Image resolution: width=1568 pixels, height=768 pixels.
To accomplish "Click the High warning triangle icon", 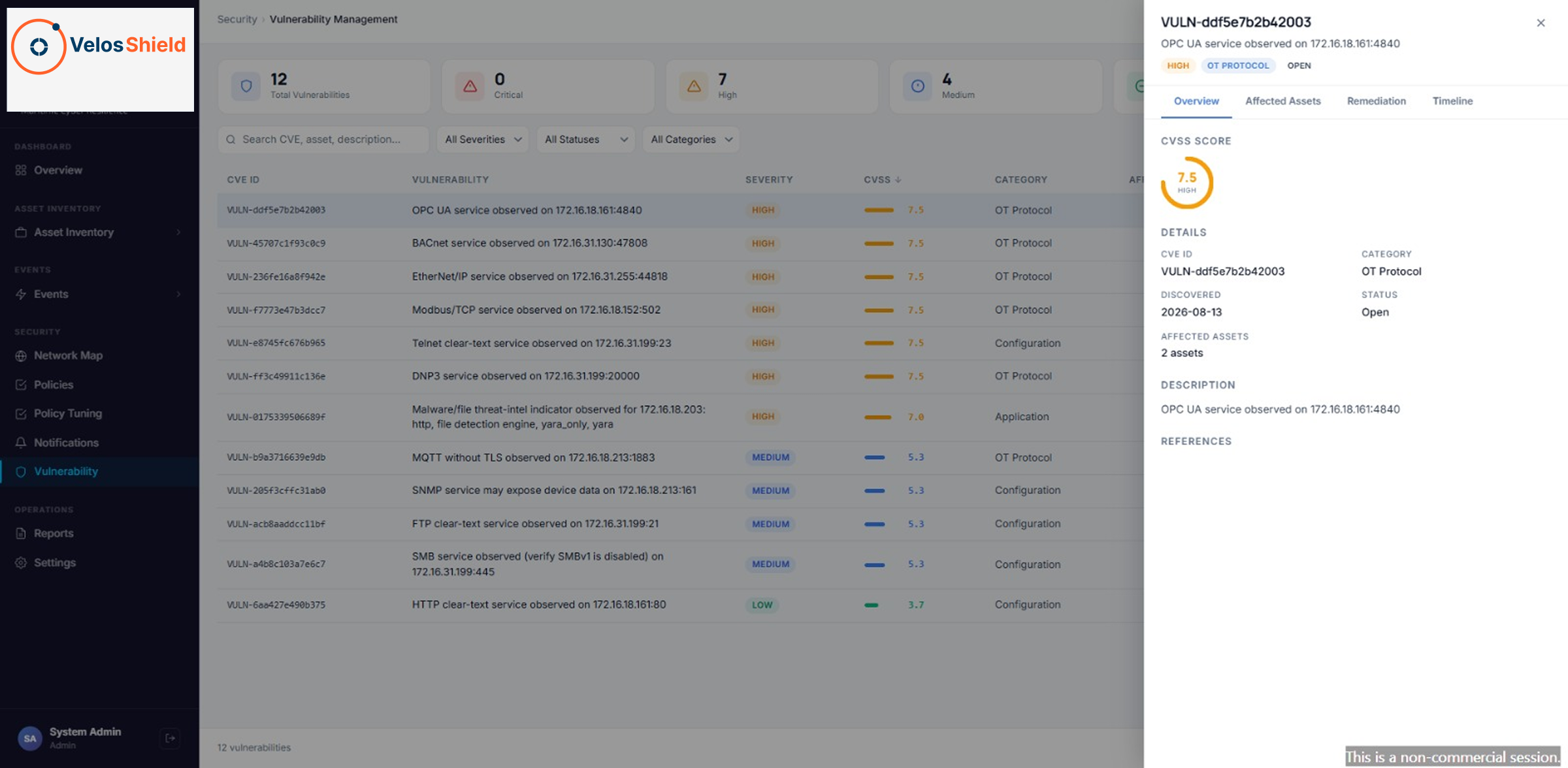I will click(x=694, y=86).
